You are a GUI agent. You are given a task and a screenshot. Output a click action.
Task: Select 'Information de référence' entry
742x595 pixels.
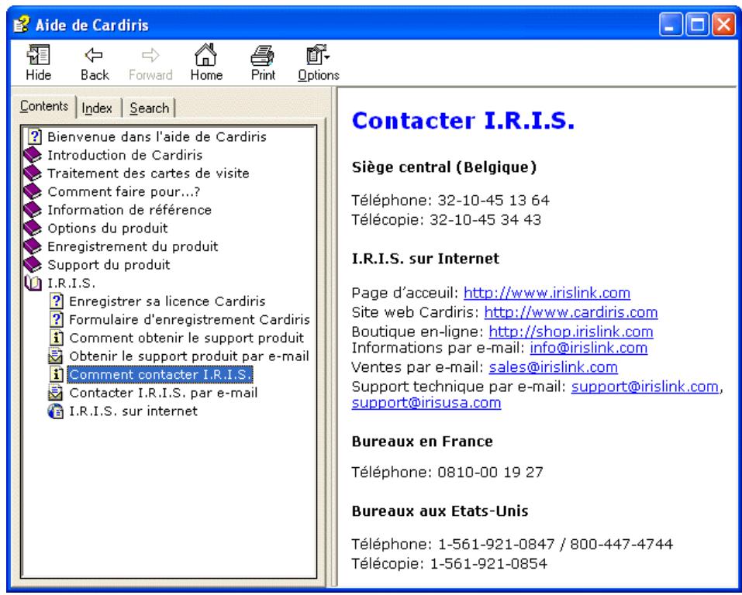click(x=129, y=209)
